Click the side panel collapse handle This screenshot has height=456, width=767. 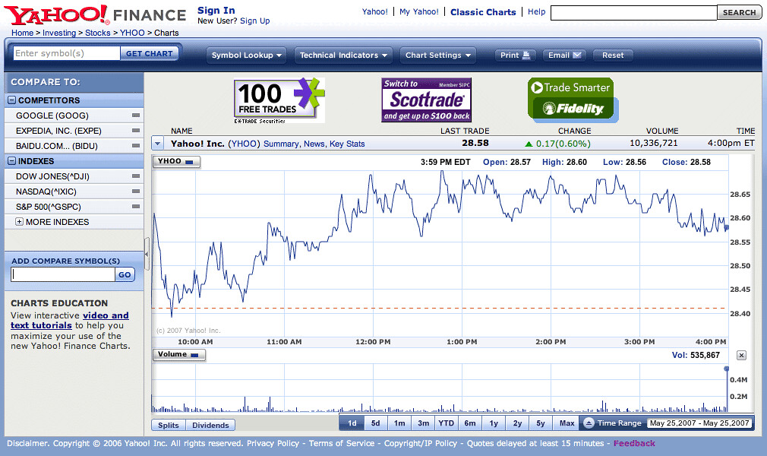(147, 243)
